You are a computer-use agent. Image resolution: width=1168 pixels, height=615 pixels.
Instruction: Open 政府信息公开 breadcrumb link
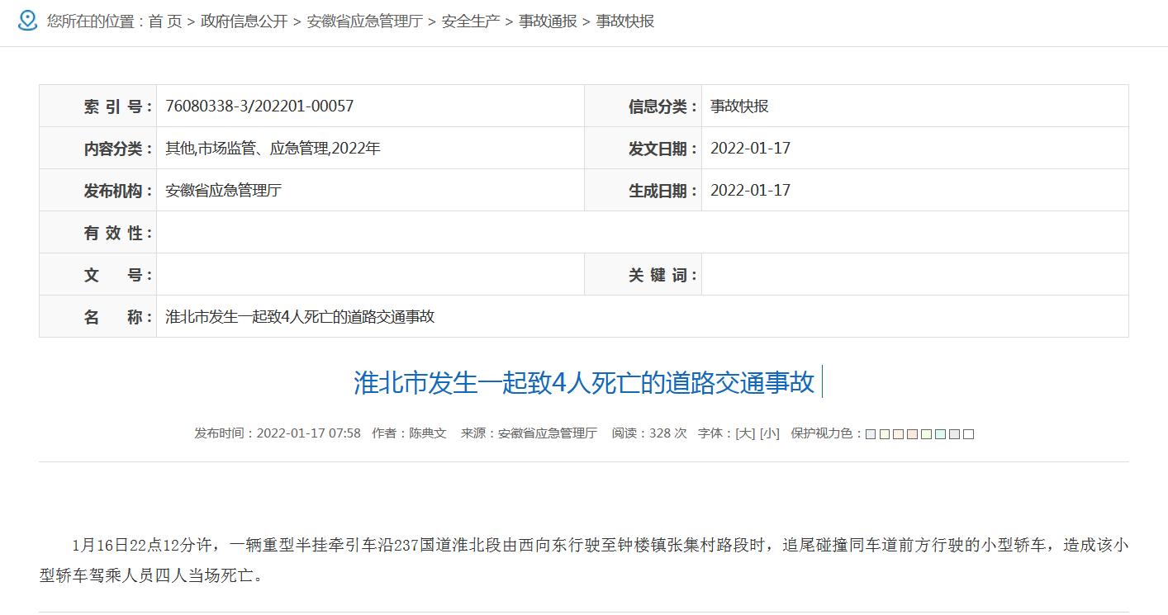[x=245, y=21]
